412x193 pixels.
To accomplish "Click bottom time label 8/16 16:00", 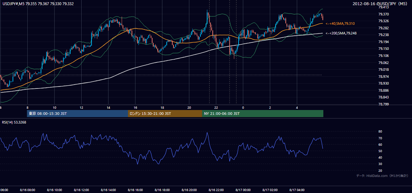I will click(135, 190).
